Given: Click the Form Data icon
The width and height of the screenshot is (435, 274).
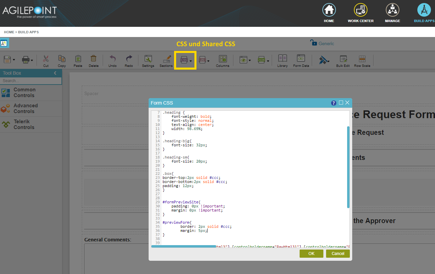Looking at the screenshot, I should pyautogui.click(x=301, y=60).
